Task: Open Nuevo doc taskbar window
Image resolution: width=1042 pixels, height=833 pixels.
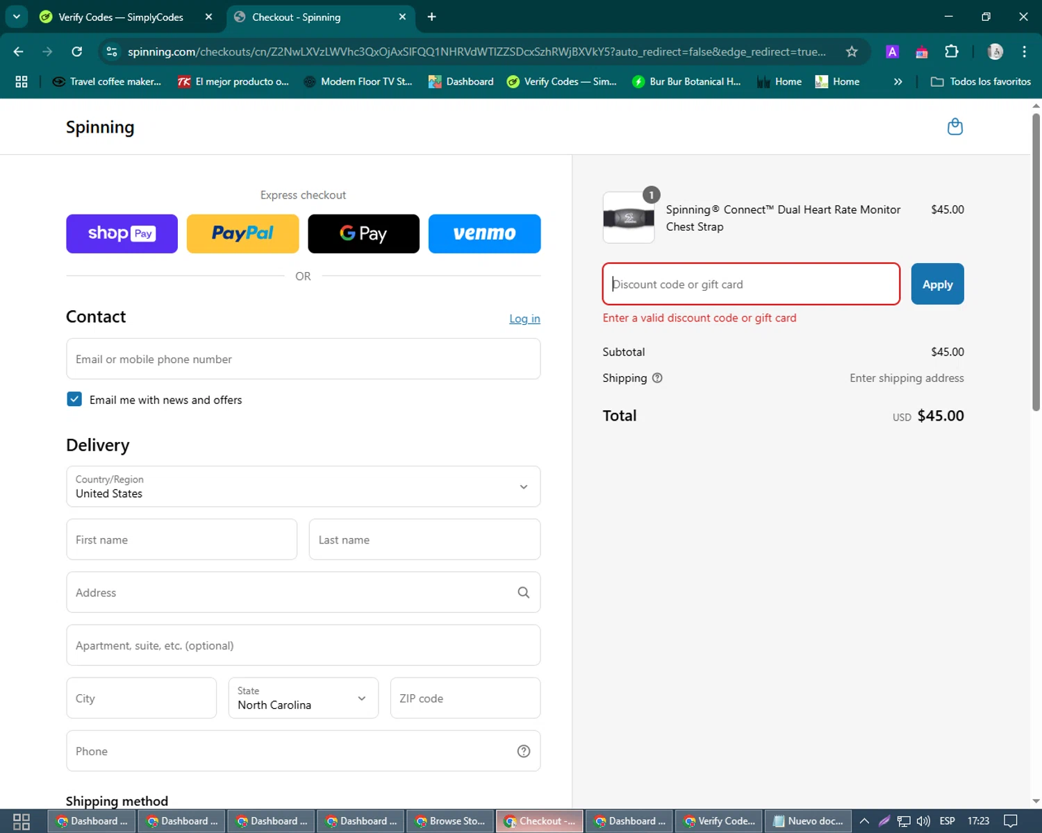Action: tap(809, 821)
